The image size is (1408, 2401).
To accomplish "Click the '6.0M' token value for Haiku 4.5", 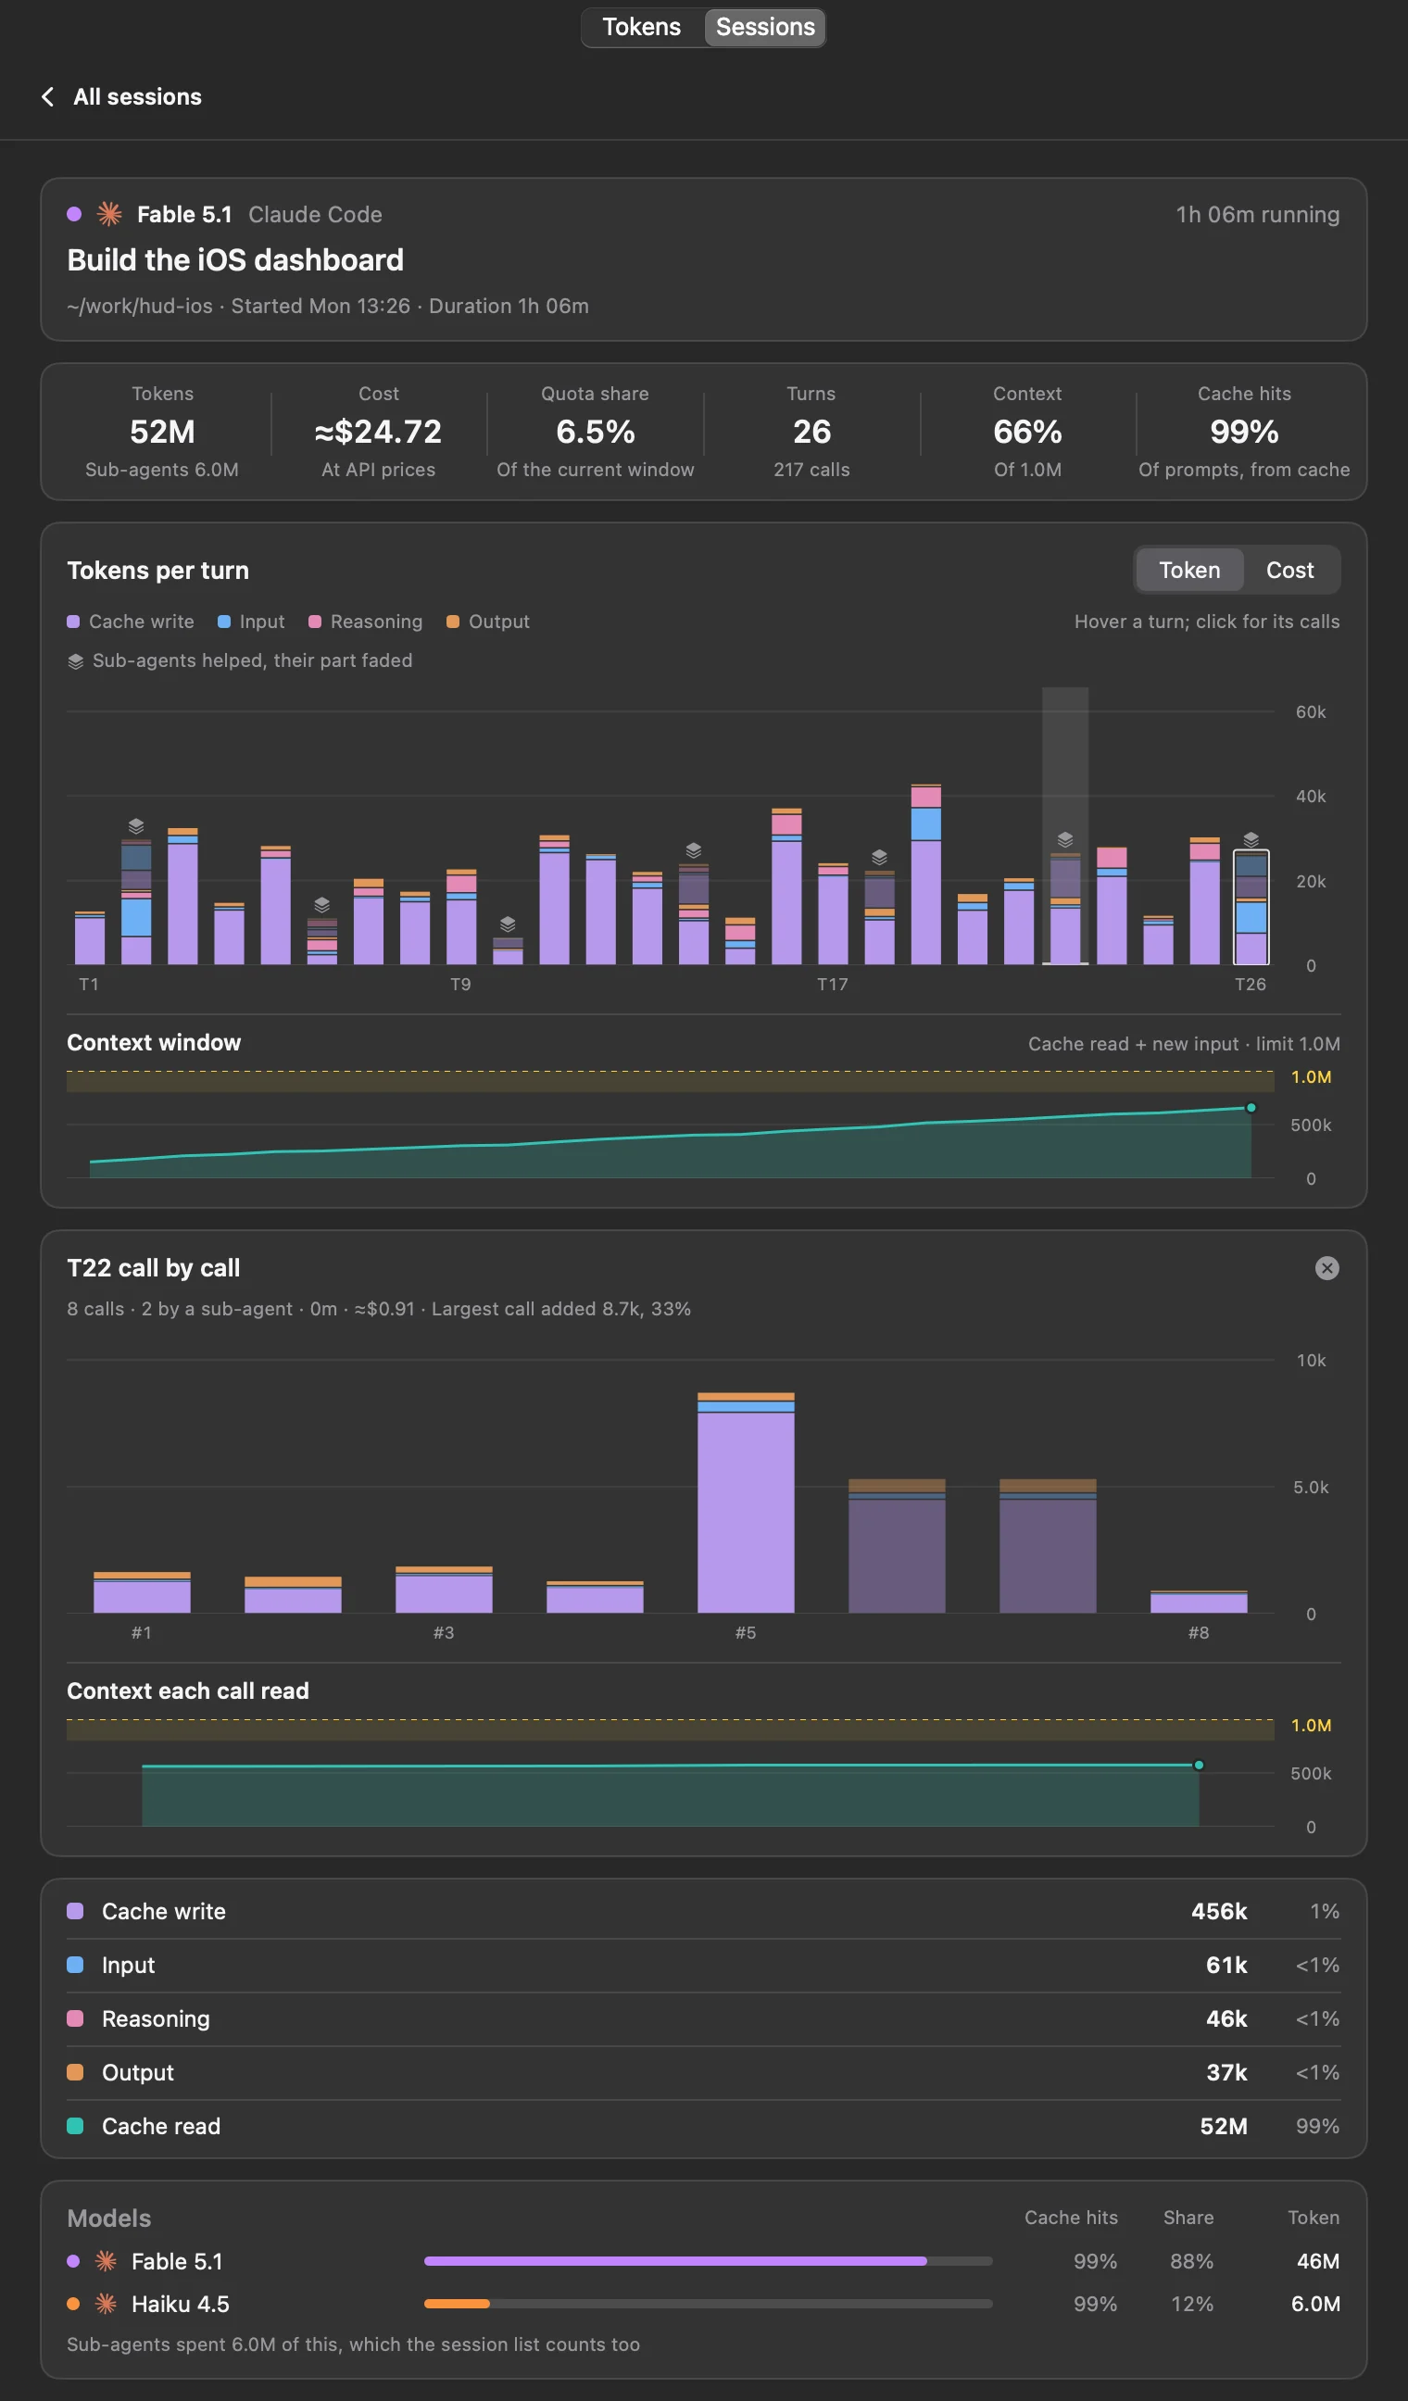I will tap(1314, 2304).
